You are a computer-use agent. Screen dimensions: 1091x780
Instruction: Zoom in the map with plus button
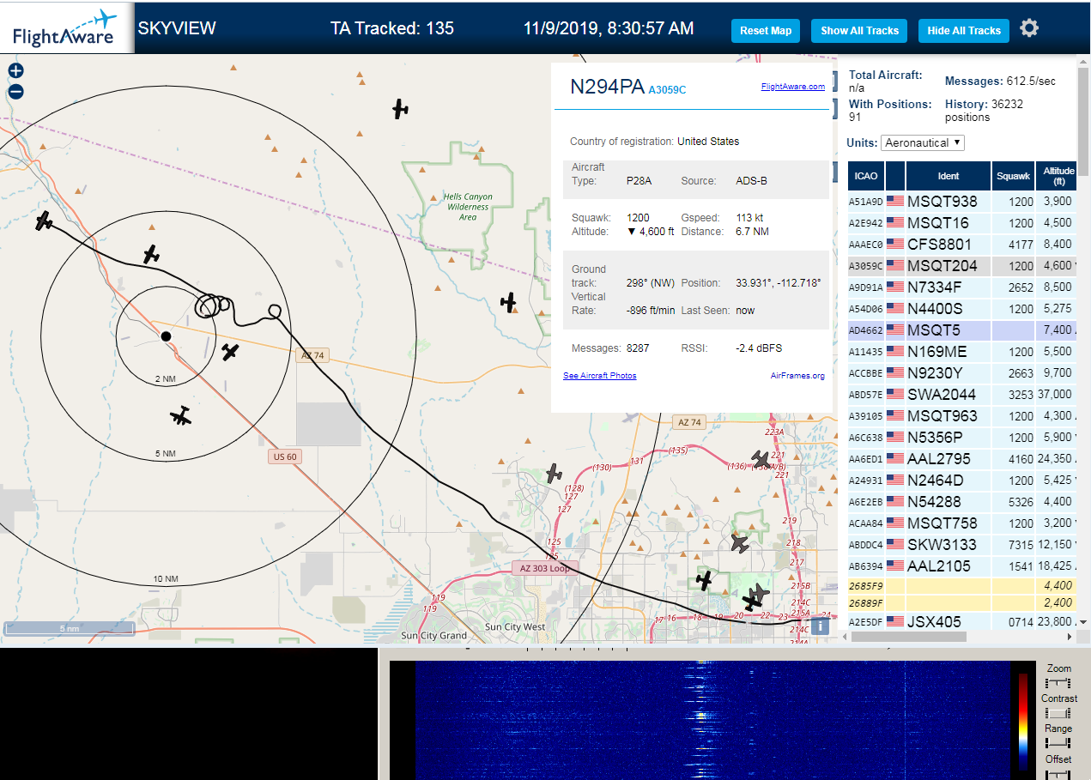[15, 71]
